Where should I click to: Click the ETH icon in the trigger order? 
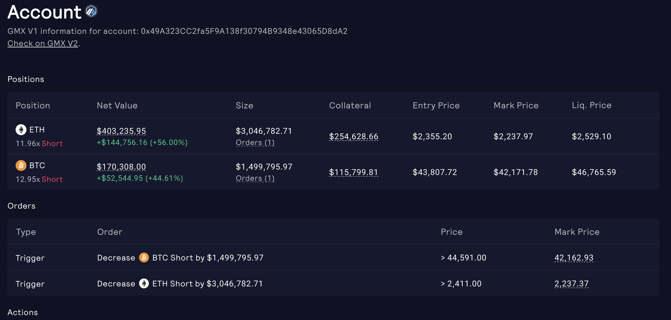(144, 283)
